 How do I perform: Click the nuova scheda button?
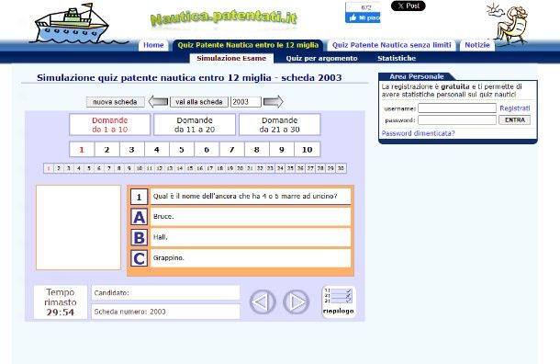[115, 102]
